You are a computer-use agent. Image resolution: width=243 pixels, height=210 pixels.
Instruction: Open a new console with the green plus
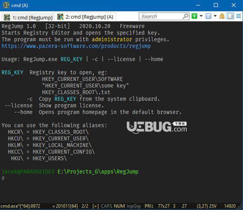coord(194,16)
